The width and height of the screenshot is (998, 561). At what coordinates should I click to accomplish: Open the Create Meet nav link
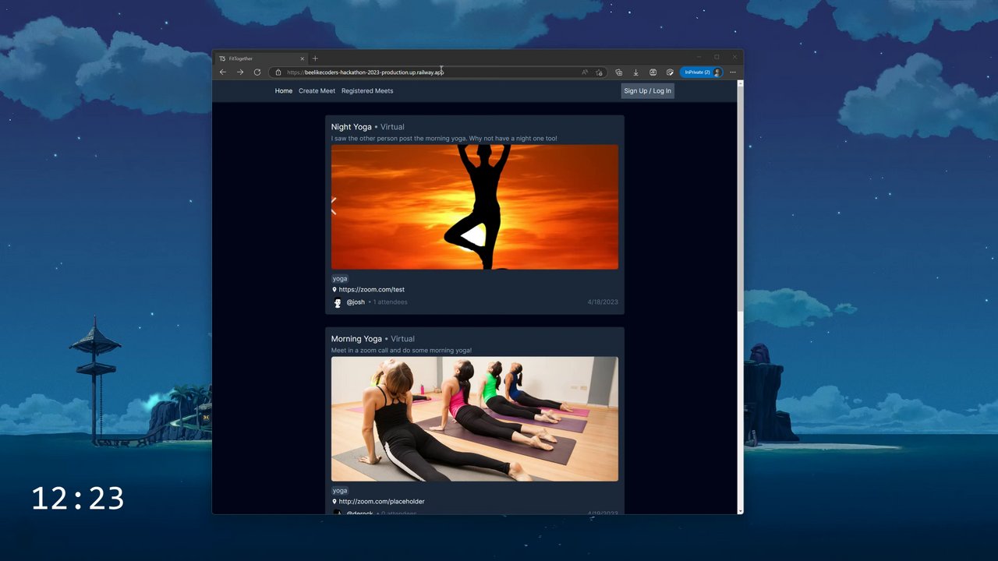tap(317, 91)
